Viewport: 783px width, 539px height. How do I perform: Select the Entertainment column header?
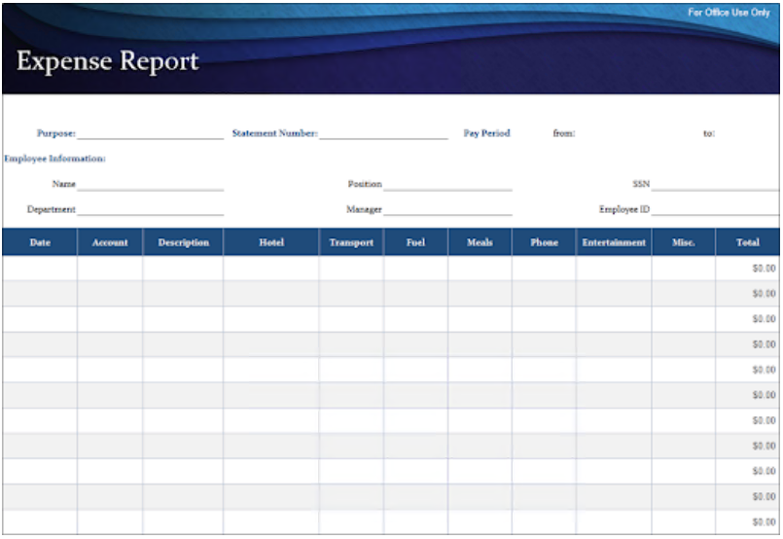(x=614, y=242)
